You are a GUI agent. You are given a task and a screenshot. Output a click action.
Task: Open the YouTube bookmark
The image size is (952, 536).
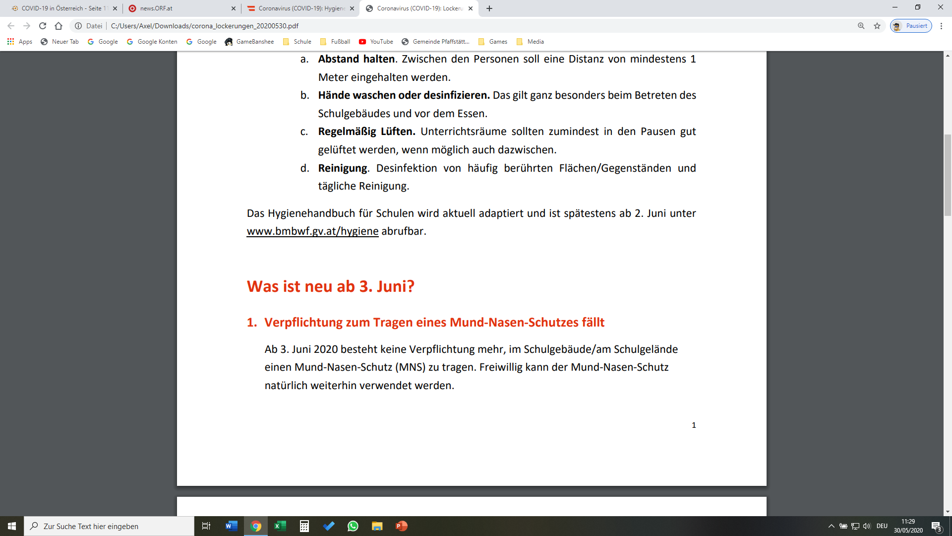click(376, 42)
